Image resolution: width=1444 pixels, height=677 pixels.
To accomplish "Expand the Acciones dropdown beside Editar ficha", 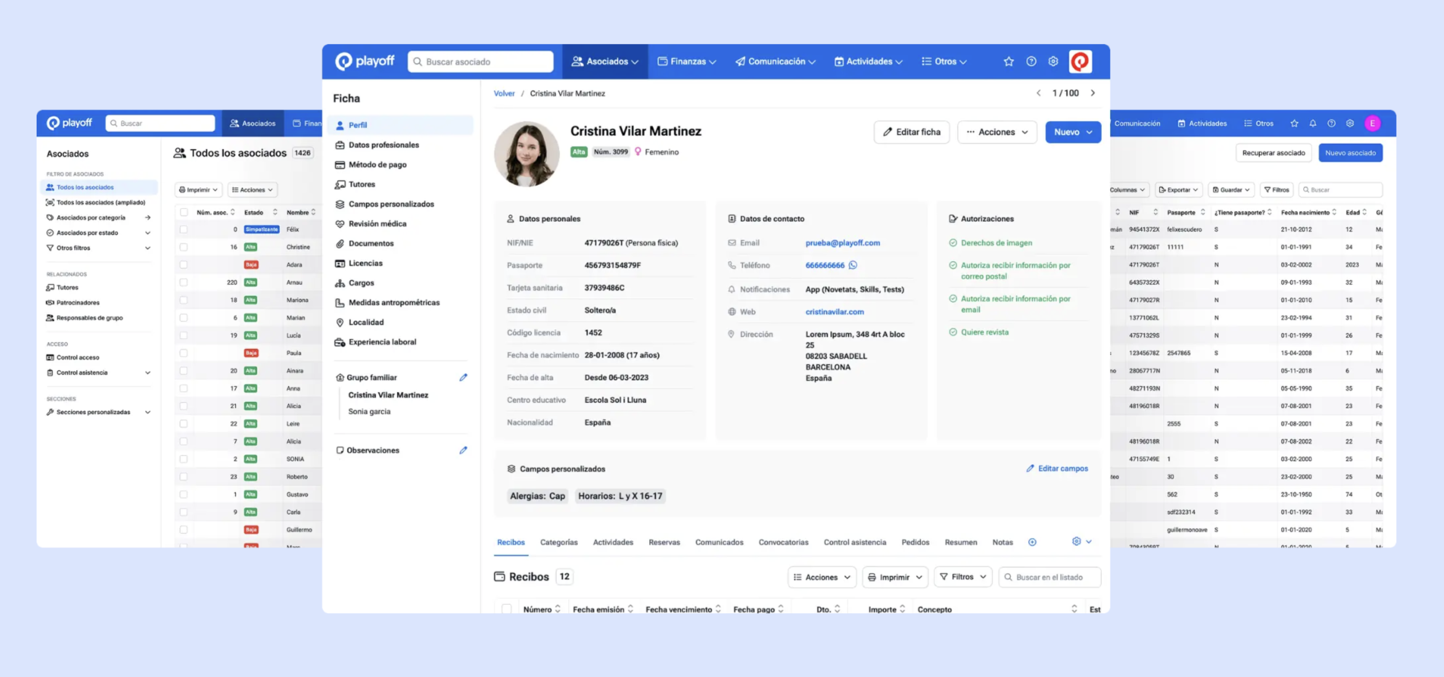I will pos(997,132).
